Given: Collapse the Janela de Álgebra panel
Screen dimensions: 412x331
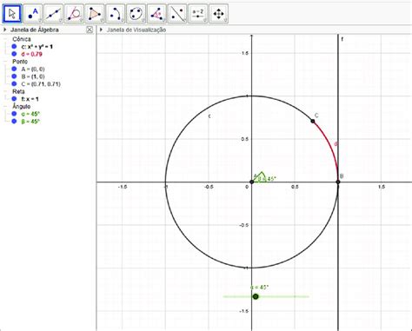Looking at the screenshot, I should pos(5,30).
